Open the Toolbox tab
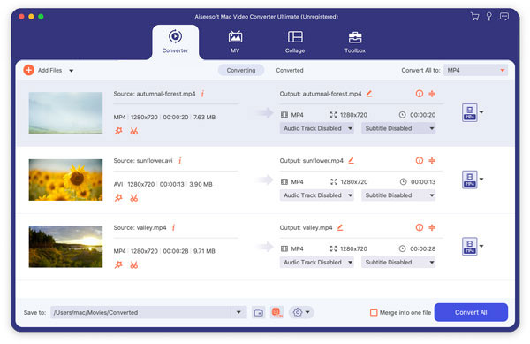This screenshot has width=530, height=344. [x=355, y=42]
